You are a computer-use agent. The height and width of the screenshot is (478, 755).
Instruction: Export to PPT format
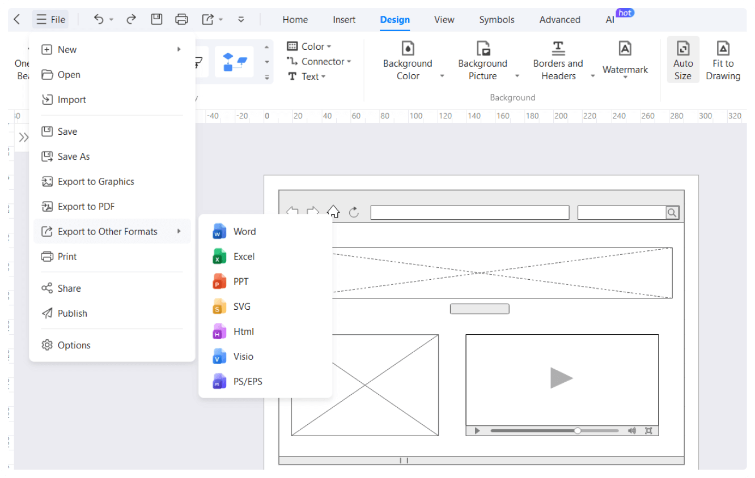tap(265, 281)
